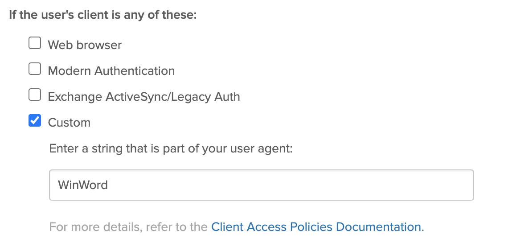Click the word "Client" starting the blue link
Viewport: 508px width, 247px height.
[227, 227]
